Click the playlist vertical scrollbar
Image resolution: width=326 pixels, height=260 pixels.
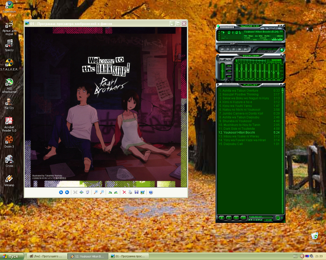[282, 151]
